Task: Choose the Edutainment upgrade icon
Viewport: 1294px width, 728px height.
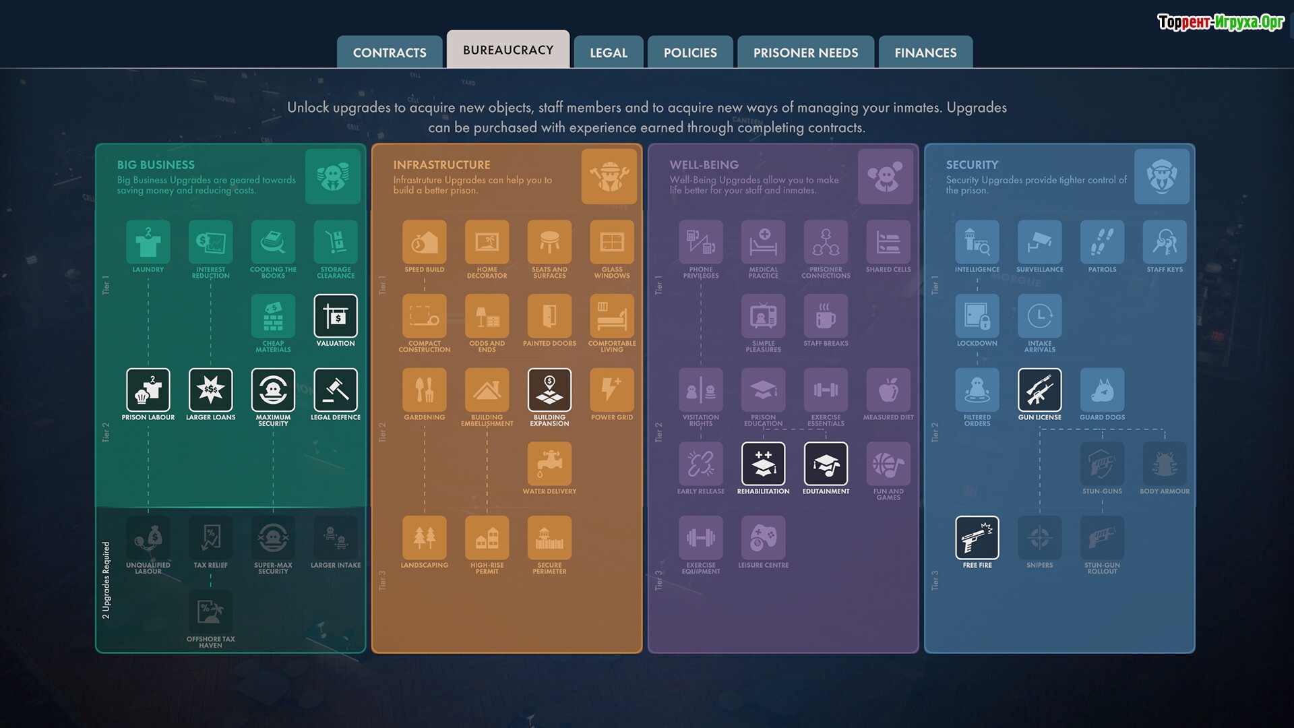Action: tap(826, 464)
